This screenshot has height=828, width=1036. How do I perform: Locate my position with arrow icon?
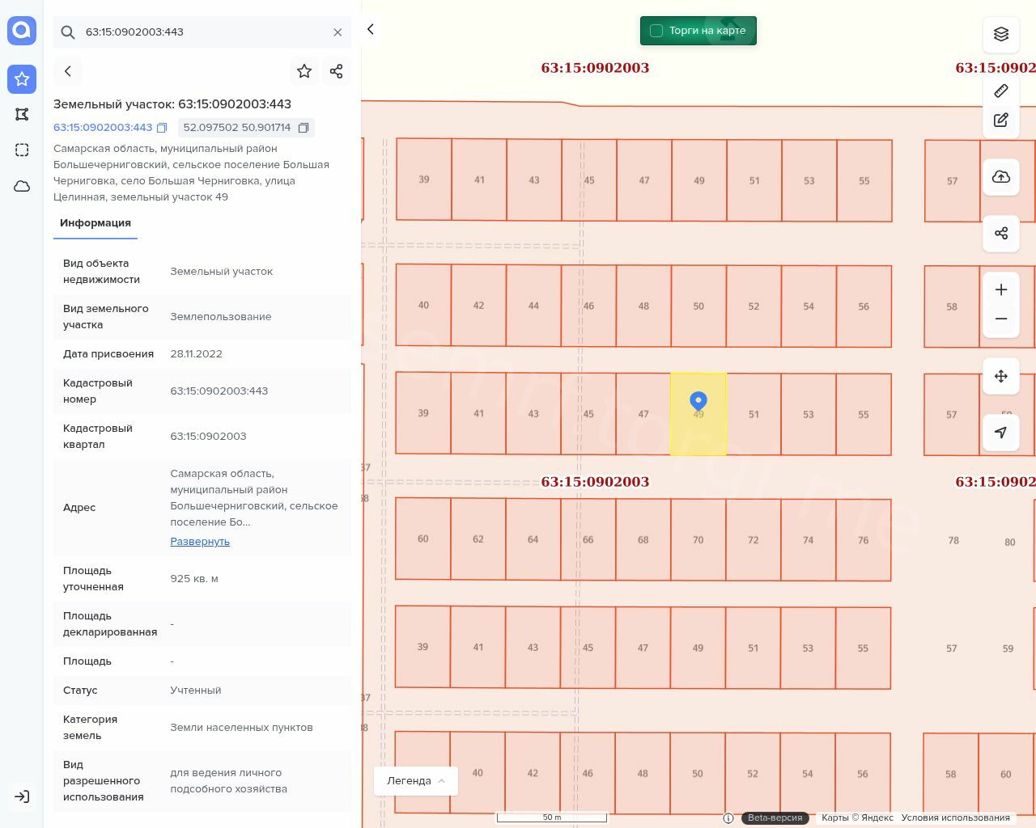click(x=1001, y=433)
